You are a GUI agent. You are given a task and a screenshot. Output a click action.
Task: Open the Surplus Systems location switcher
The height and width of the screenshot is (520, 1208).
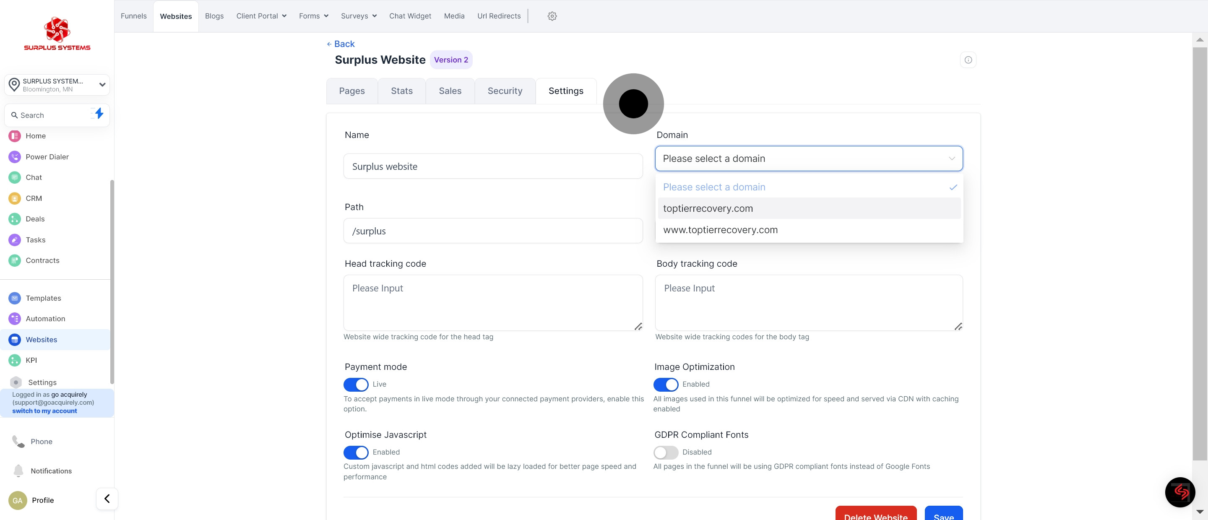(57, 85)
